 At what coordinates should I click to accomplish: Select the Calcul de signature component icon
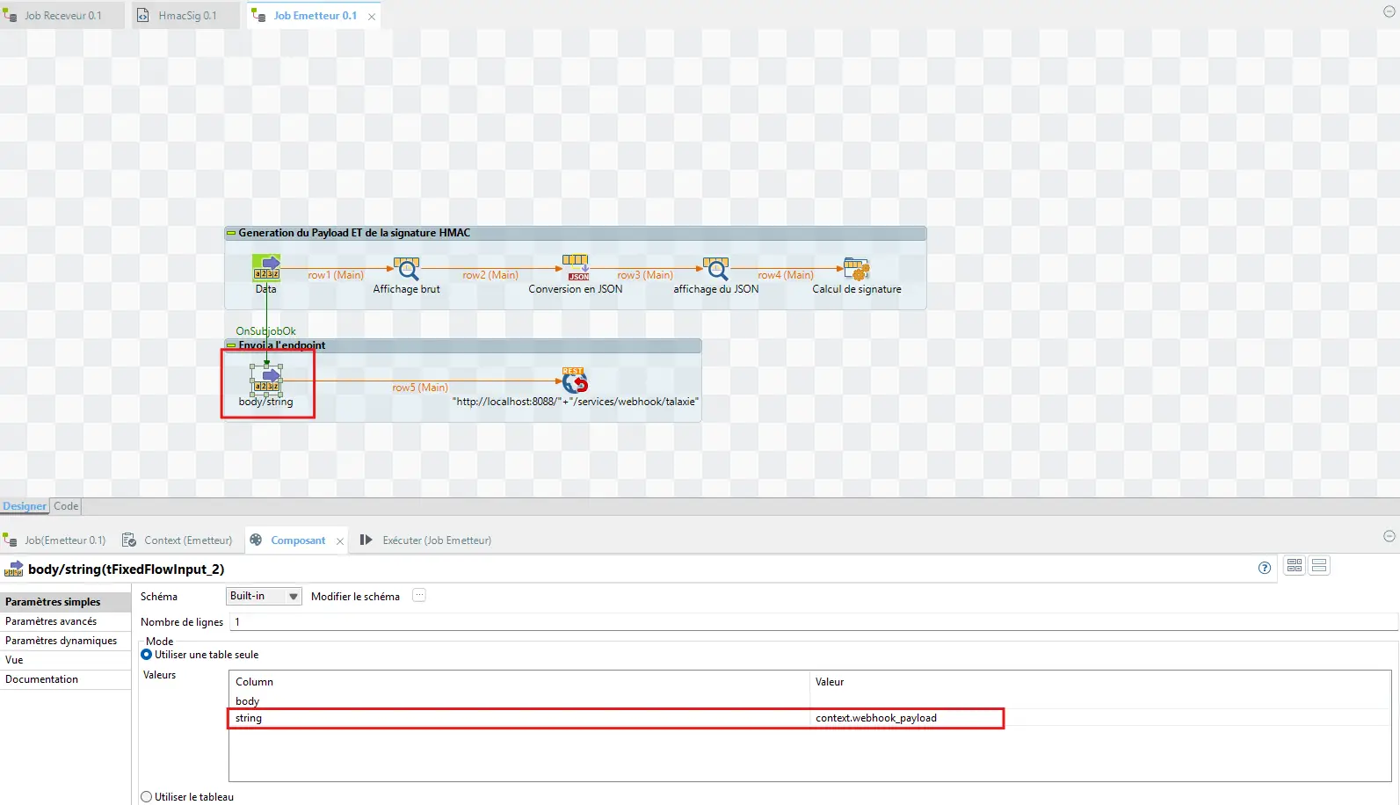pyautogui.click(x=857, y=268)
